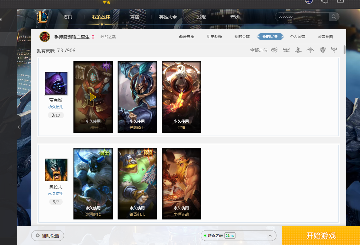
Task: Focus the summoner search input field
Action: (x=303, y=17)
